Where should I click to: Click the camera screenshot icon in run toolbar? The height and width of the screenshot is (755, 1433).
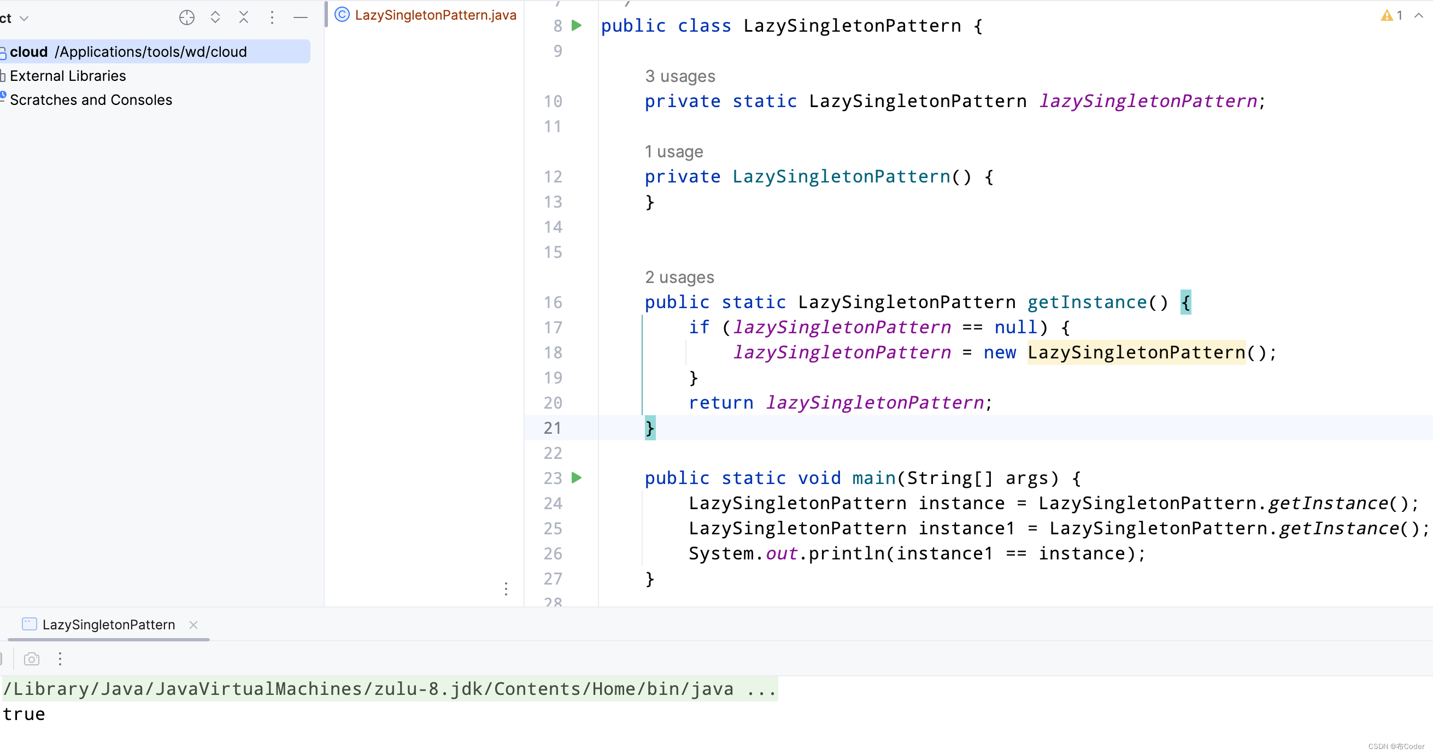pyautogui.click(x=32, y=659)
